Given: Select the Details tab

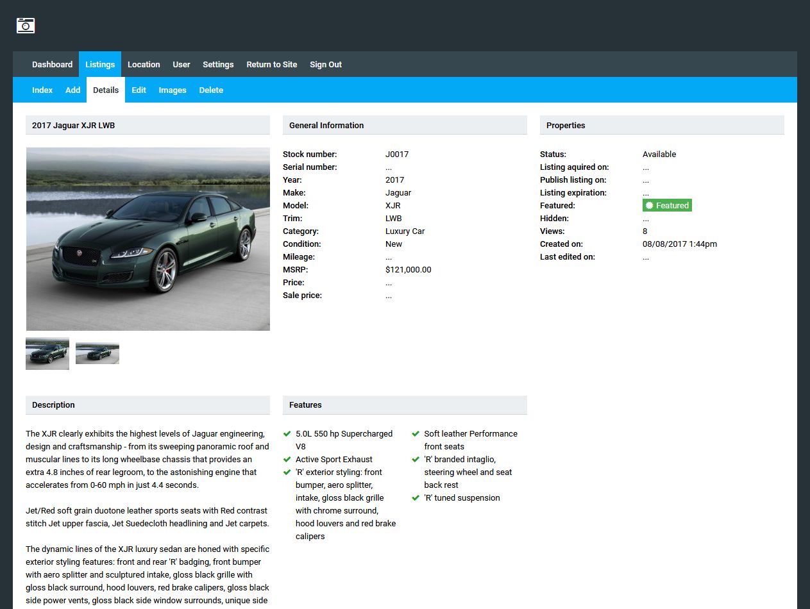Looking at the screenshot, I should [x=106, y=90].
